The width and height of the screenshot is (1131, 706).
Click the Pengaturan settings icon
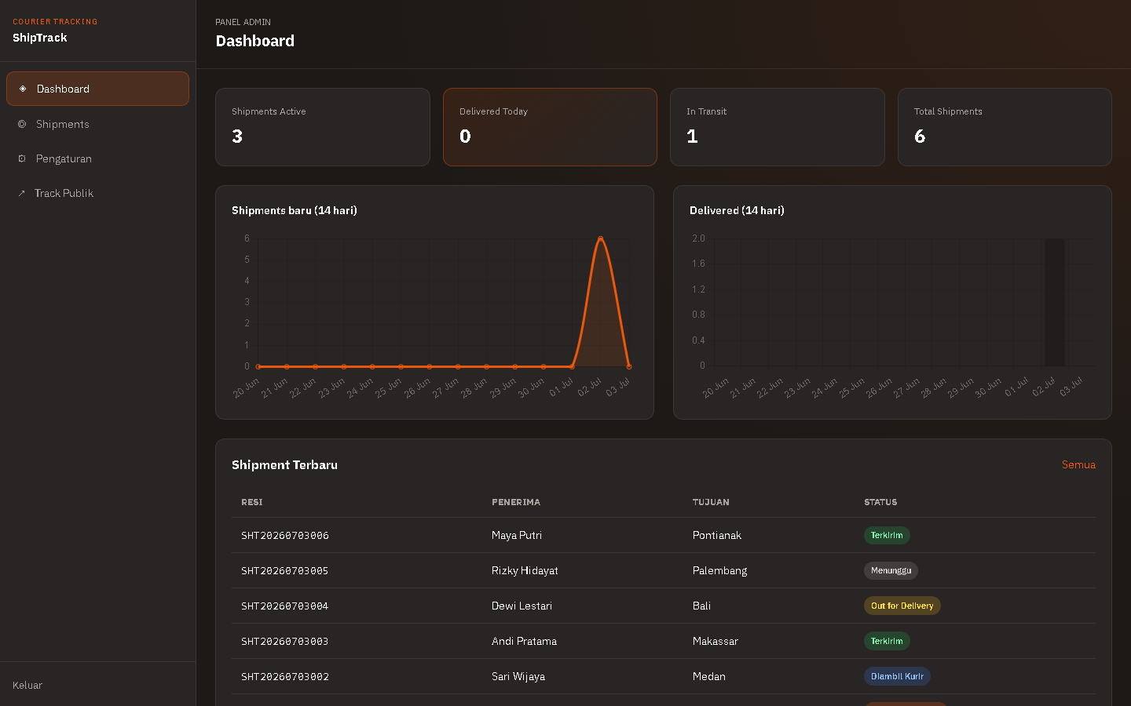pyautogui.click(x=22, y=158)
